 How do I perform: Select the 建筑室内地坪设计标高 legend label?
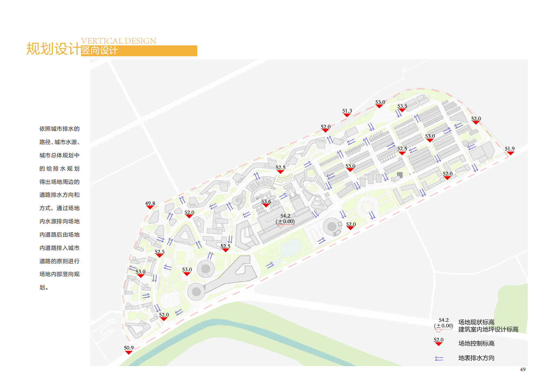pyautogui.click(x=488, y=329)
